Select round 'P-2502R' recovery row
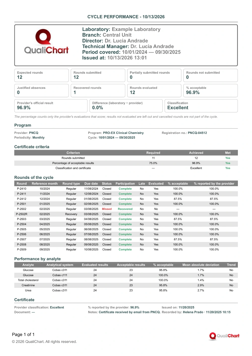Viewport: 252px width, 356px height. tap(126, 214)
